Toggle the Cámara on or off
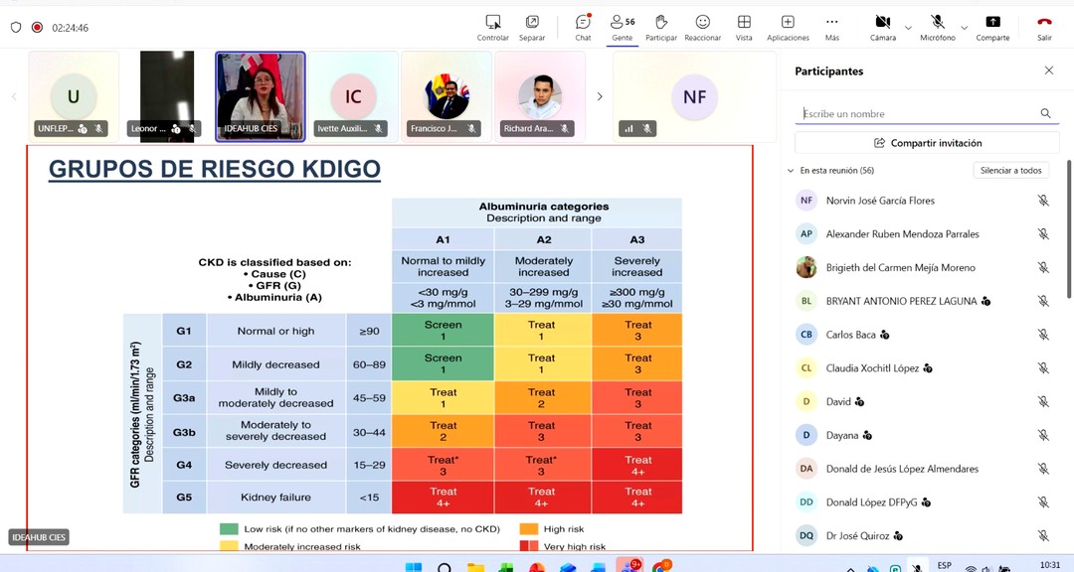 [x=882, y=23]
